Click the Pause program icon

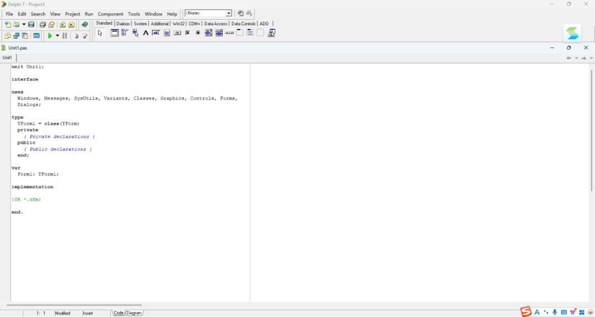click(x=64, y=36)
